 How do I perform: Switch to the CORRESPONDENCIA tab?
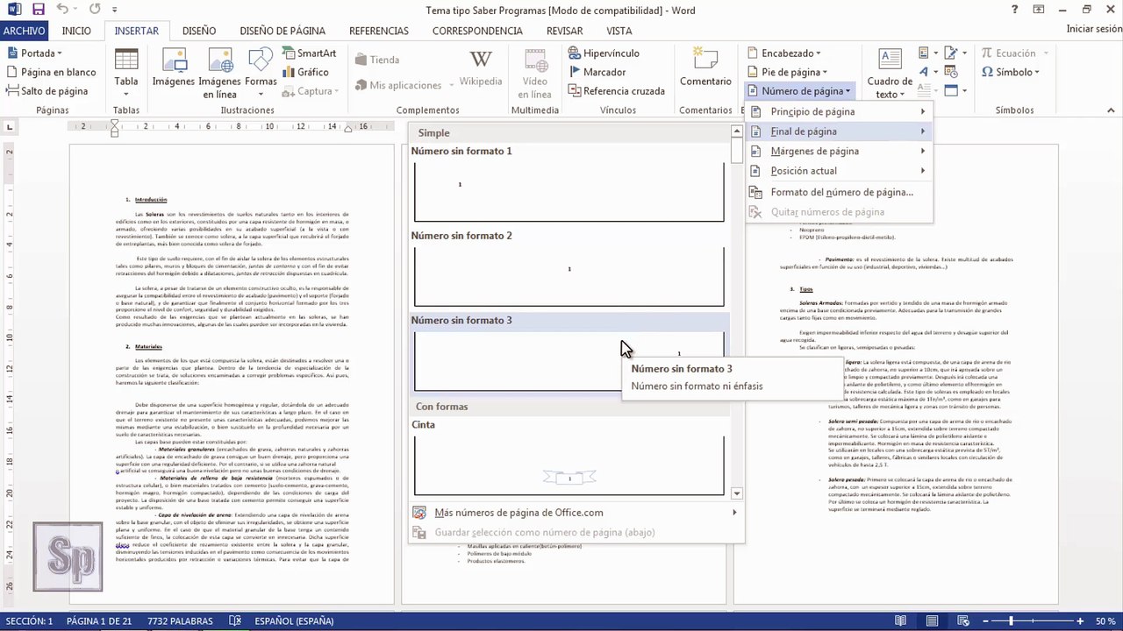(x=477, y=31)
